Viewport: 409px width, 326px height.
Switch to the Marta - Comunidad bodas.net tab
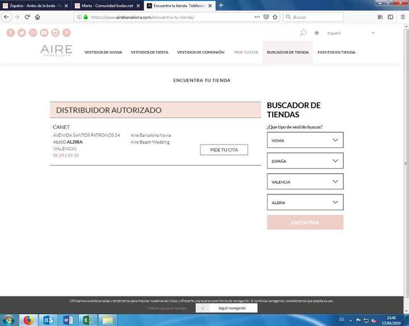tap(107, 6)
